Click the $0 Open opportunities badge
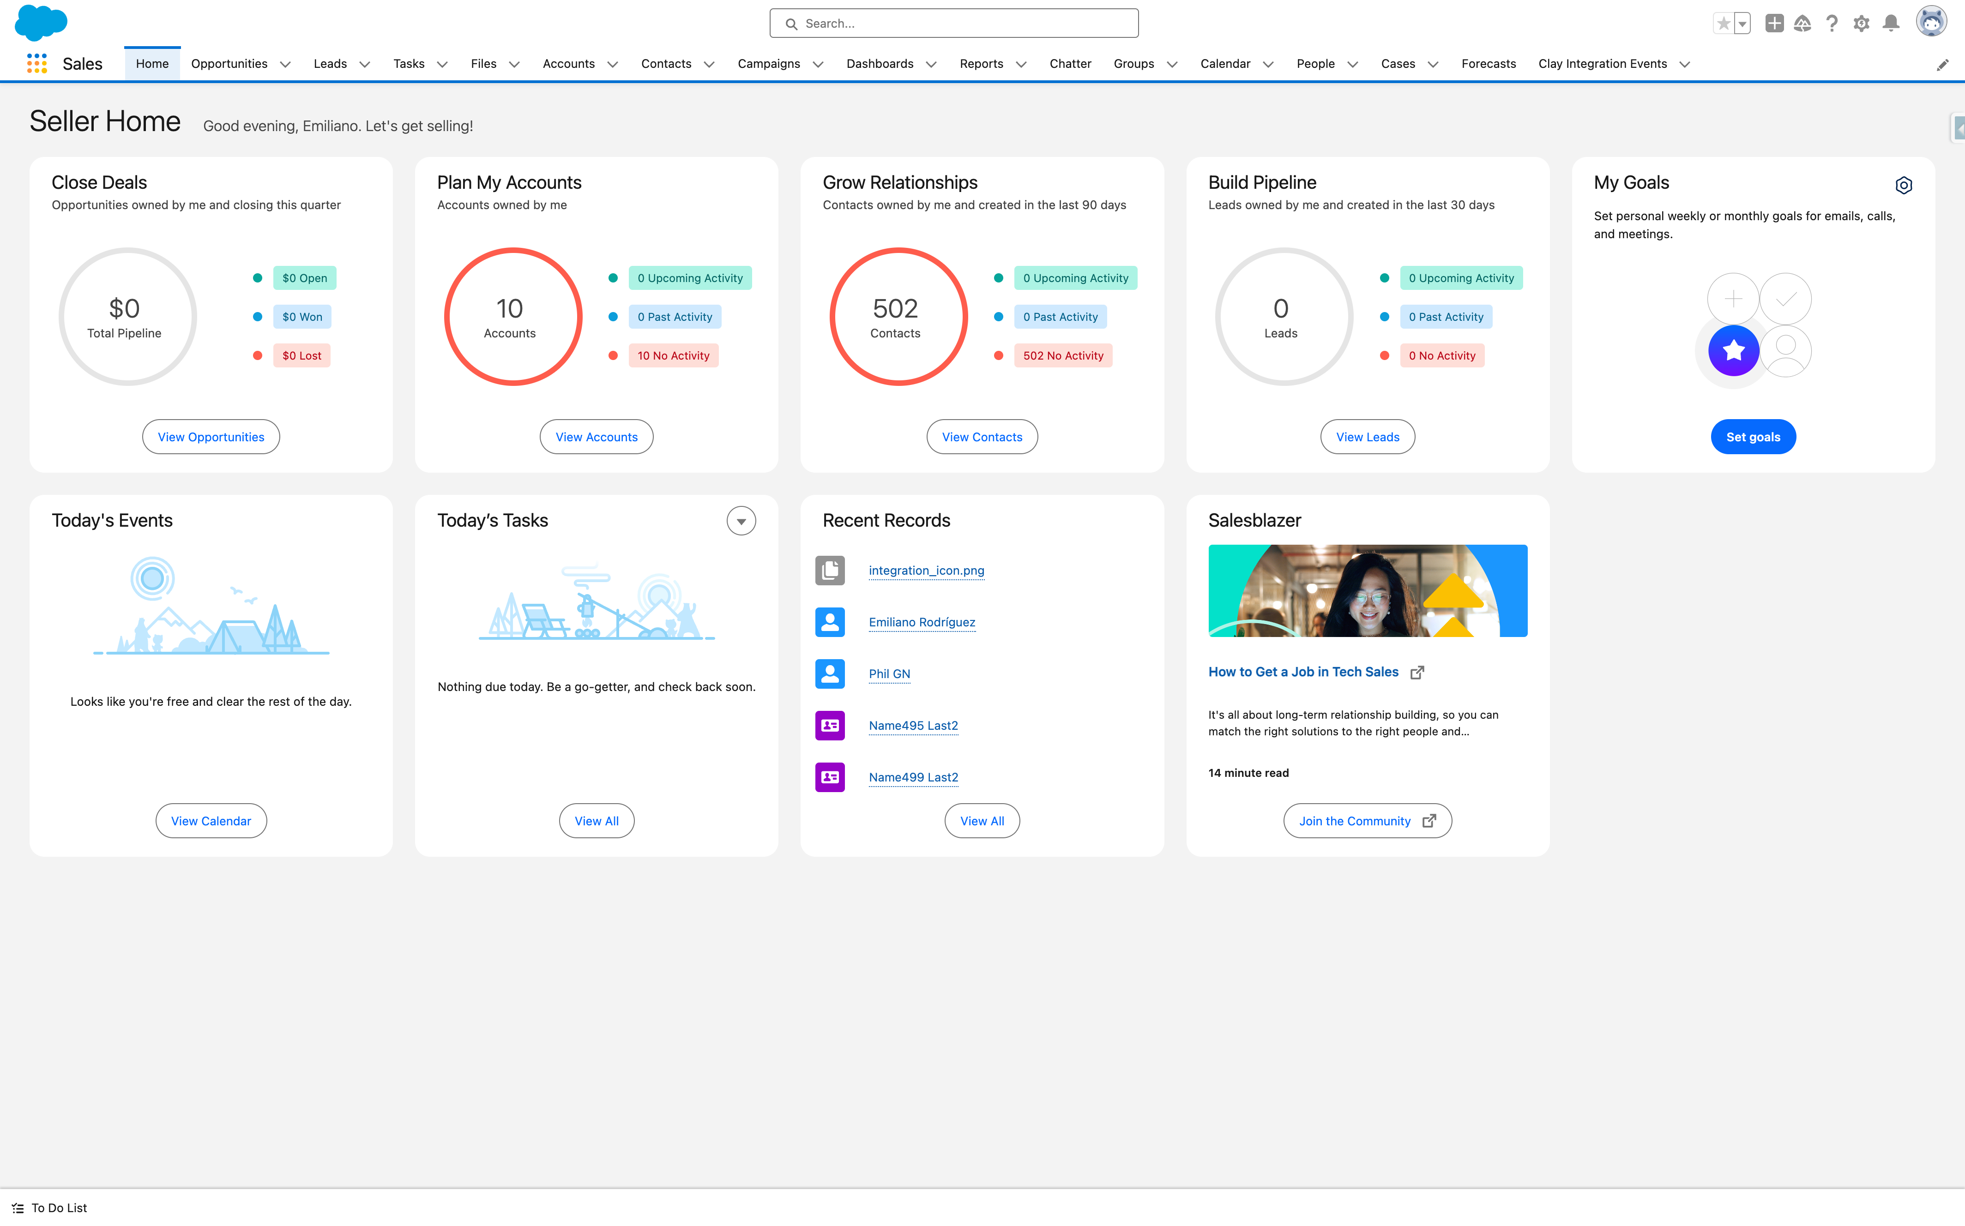Screen dimensions: 1965x1226 click(305, 278)
